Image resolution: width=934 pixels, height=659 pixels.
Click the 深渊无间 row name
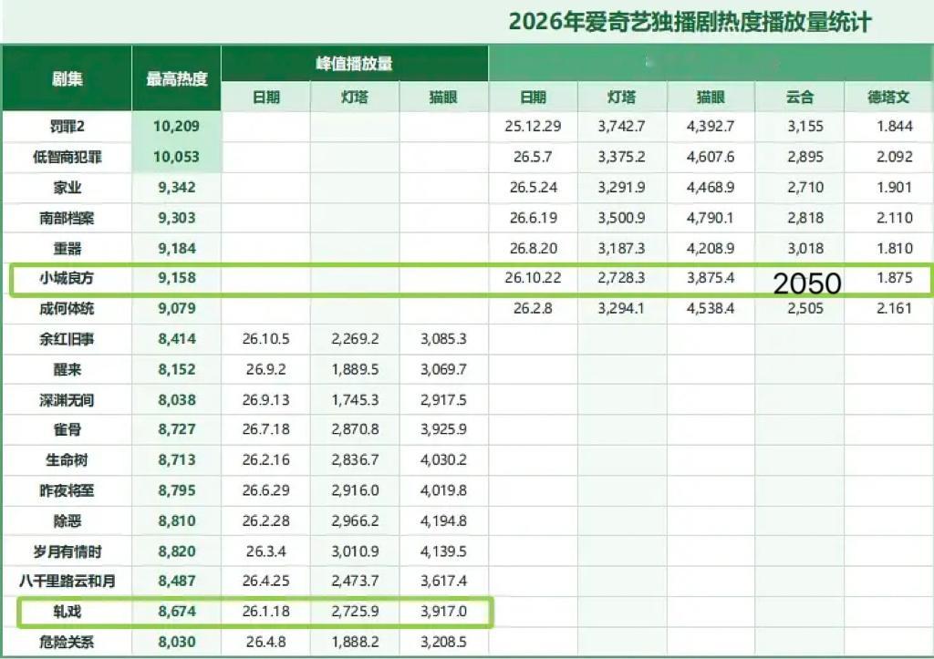pos(67,400)
